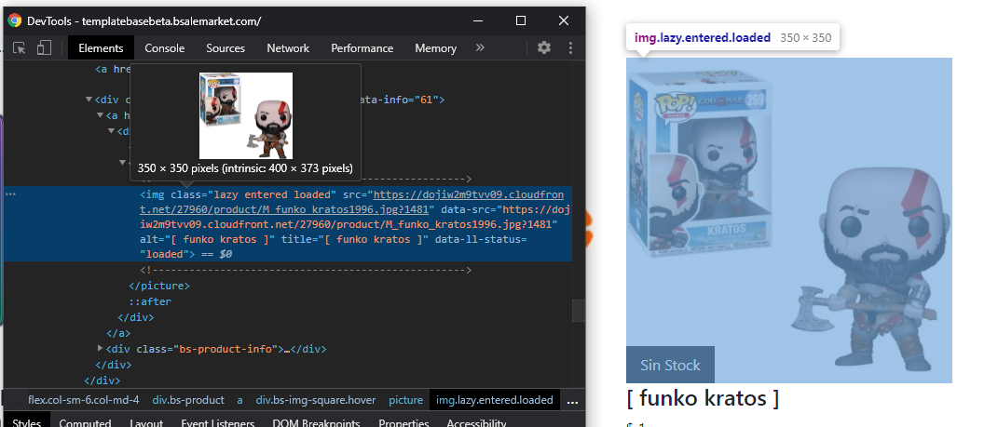Switch to the Console tab
Image resolution: width=998 pixels, height=427 pixels.
(x=165, y=48)
